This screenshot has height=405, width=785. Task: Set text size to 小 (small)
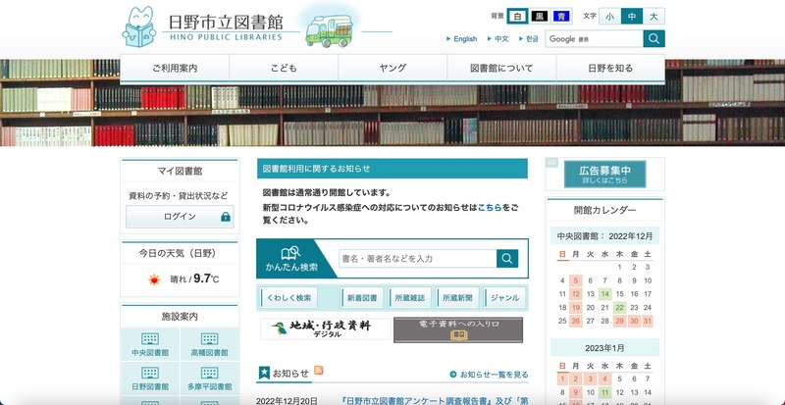(609, 17)
